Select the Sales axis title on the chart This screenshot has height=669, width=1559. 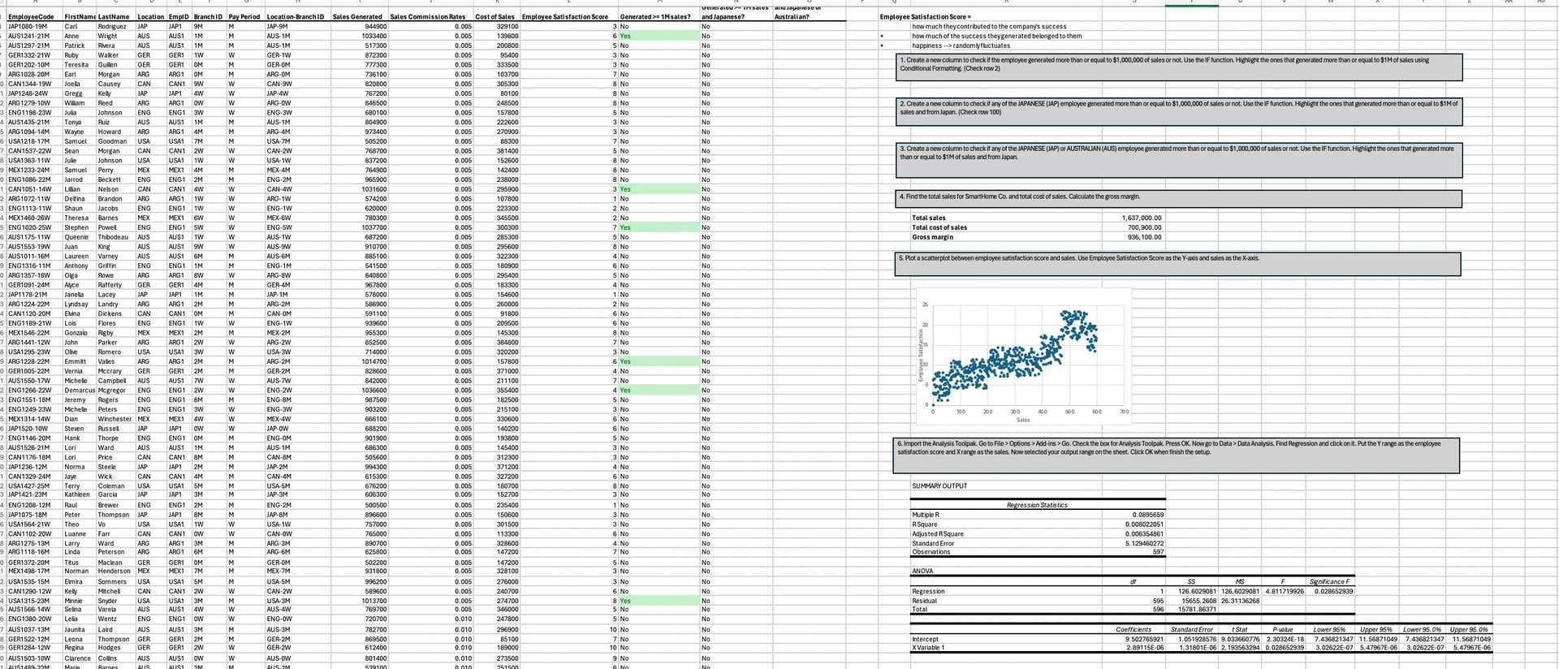coord(1023,420)
